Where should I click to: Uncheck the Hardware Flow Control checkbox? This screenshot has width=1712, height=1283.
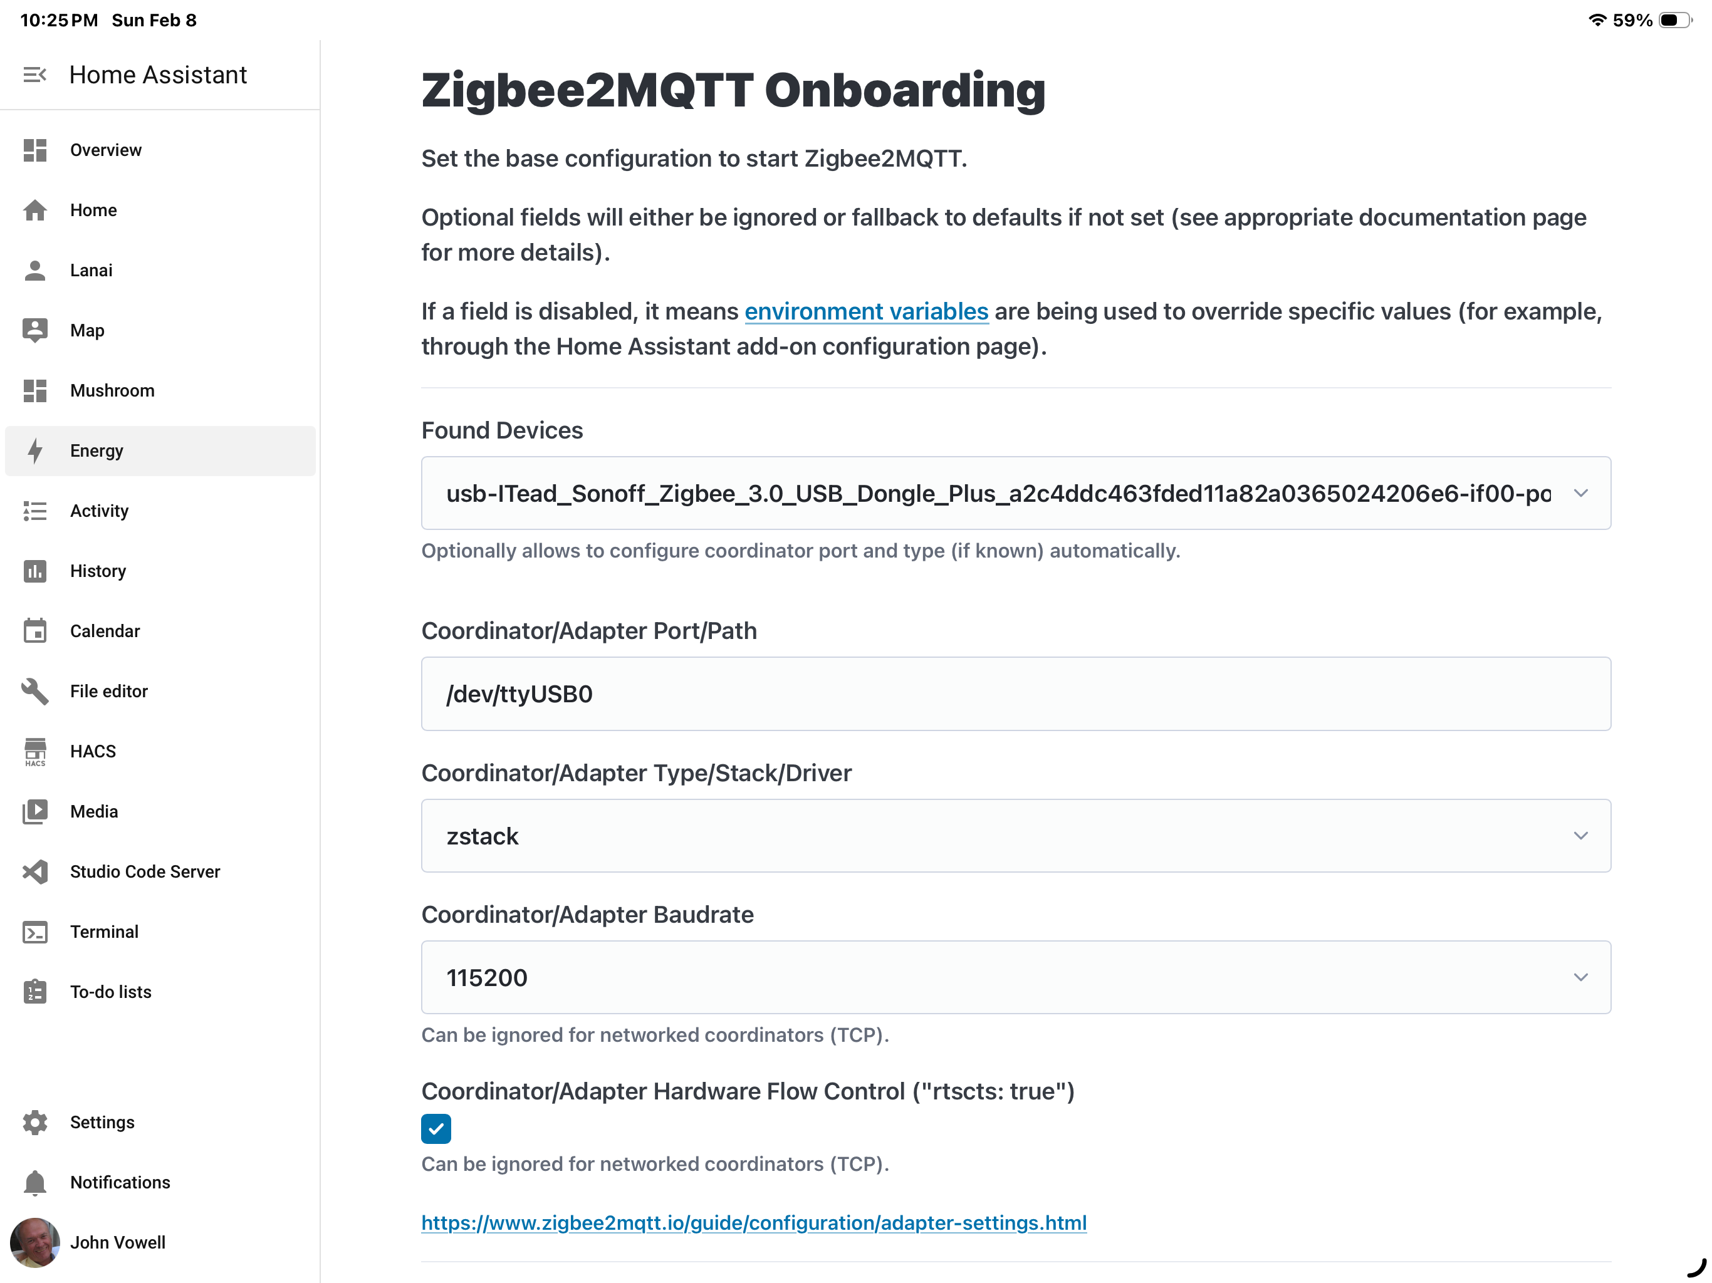(x=436, y=1128)
